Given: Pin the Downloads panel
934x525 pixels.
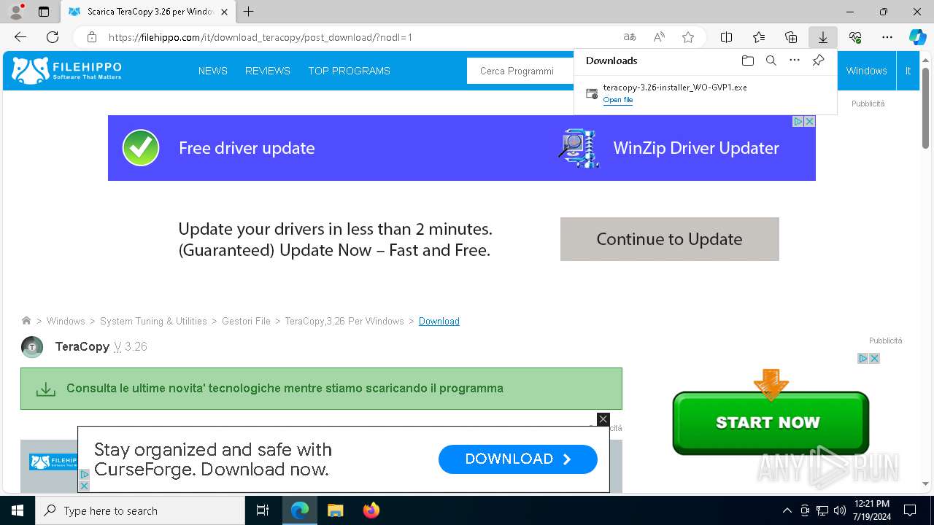Looking at the screenshot, I should 818,61.
